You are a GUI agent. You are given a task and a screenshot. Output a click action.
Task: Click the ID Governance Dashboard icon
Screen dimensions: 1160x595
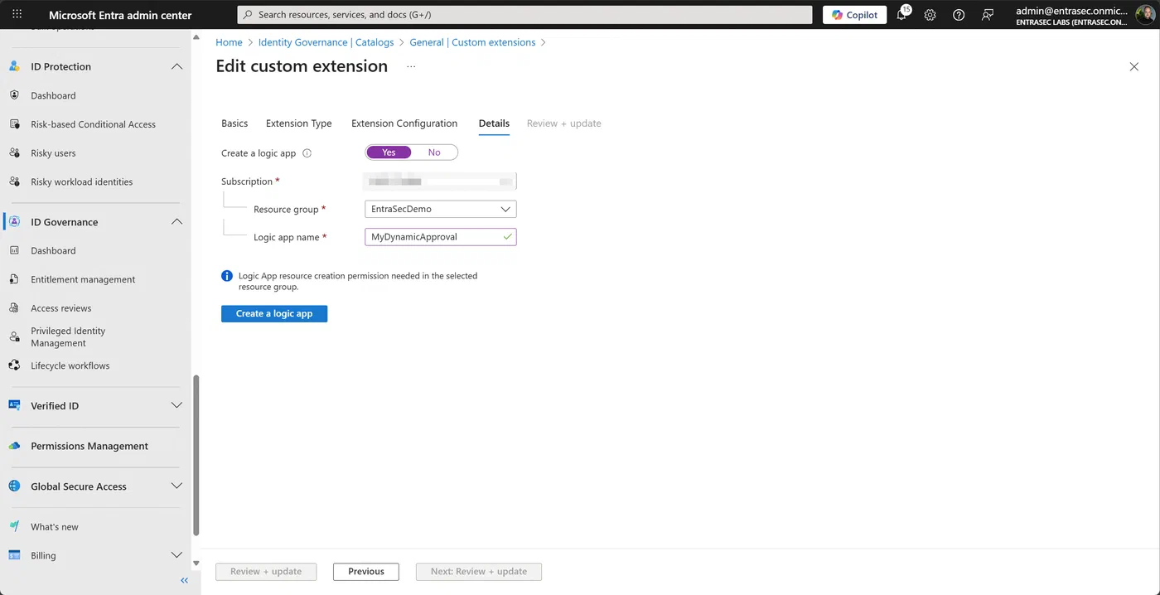[14, 250]
